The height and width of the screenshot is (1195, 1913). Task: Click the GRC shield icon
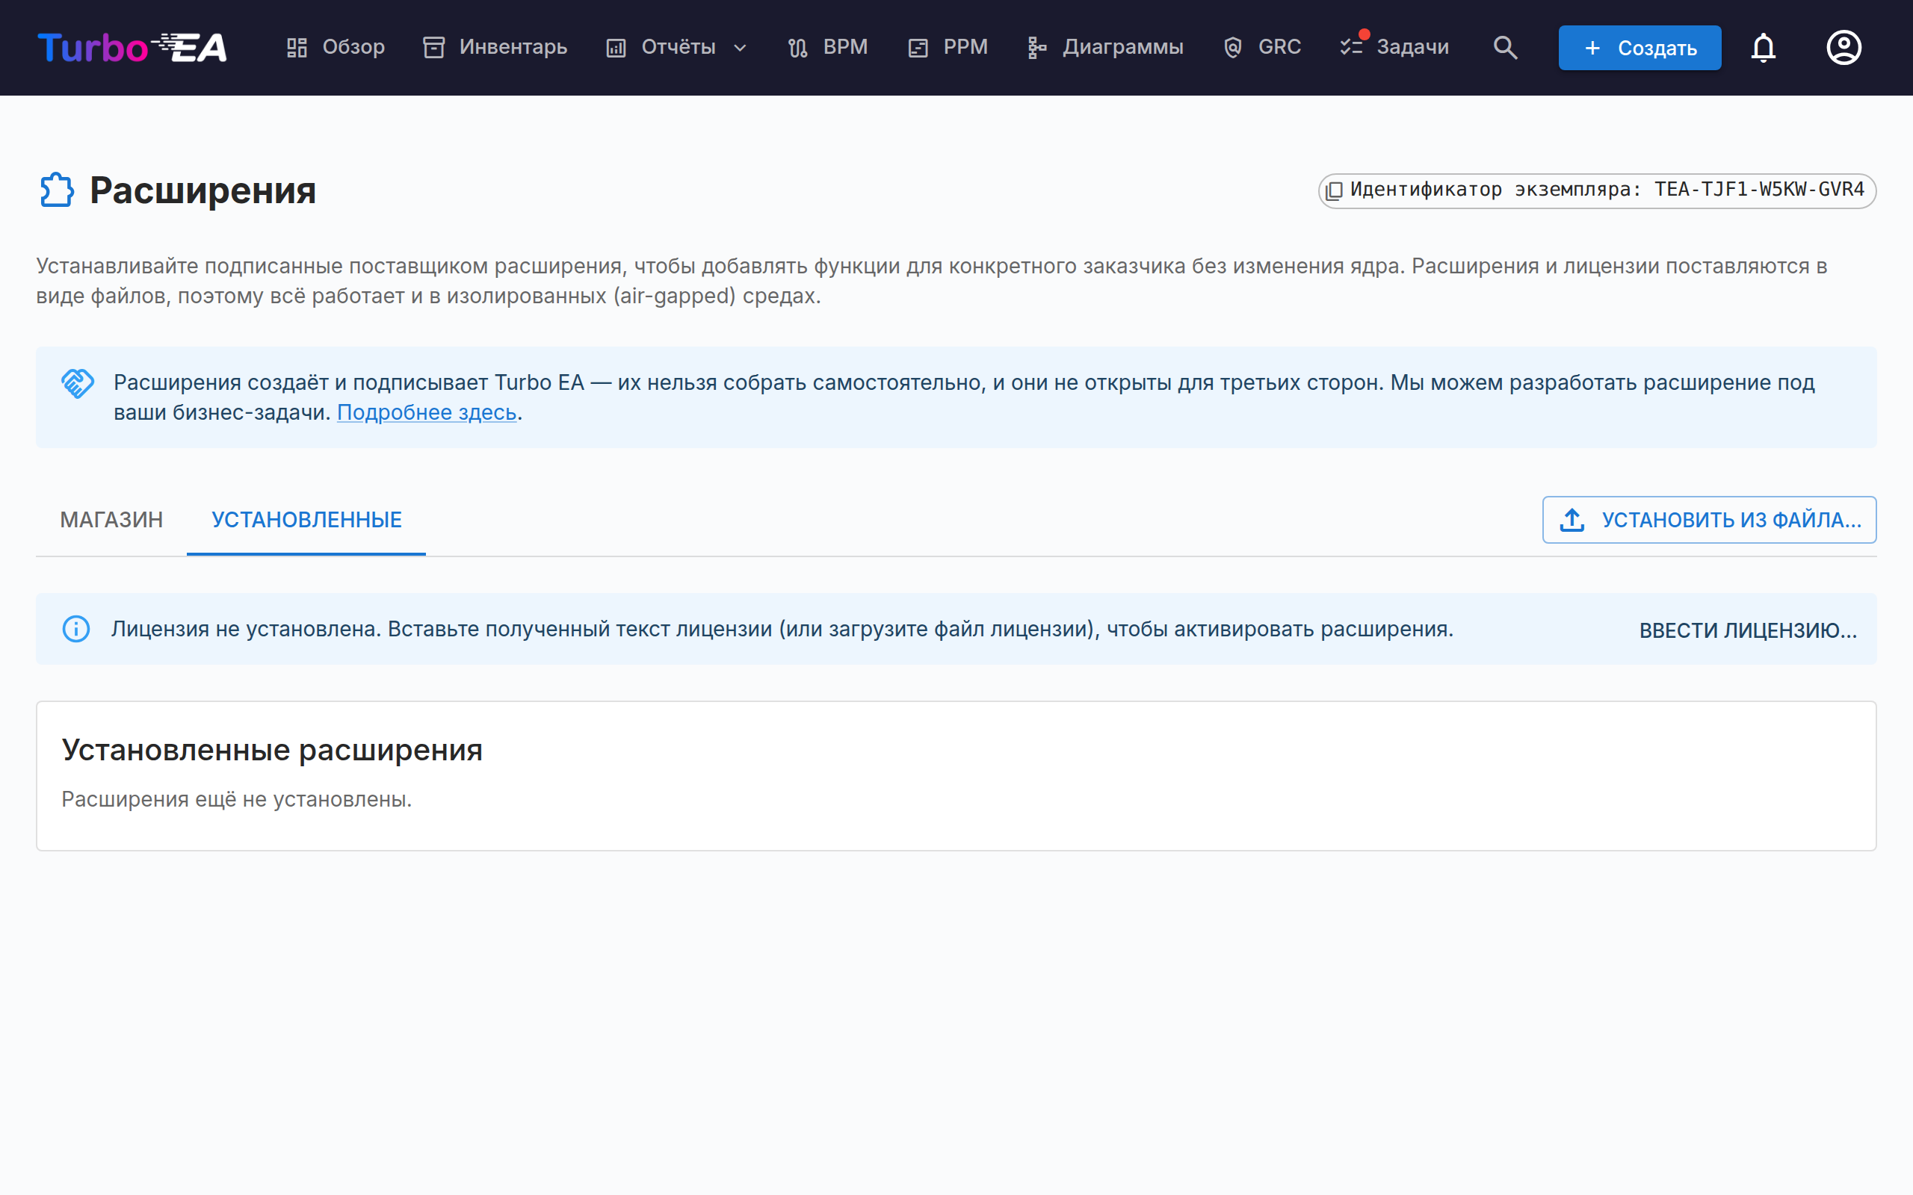point(1233,49)
